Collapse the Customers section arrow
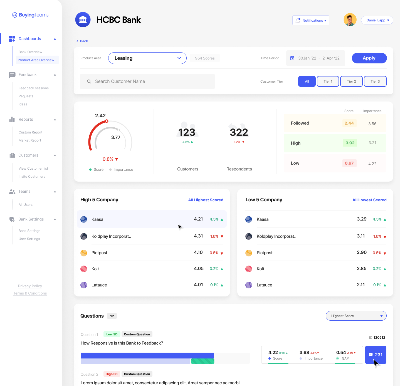This screenshot has height=386, width=400. 55,155
